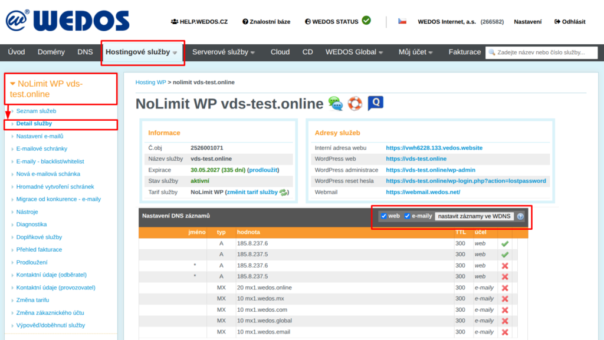Open Výpověď/doběhnutí služby in sidebar

tap(51, 325)
